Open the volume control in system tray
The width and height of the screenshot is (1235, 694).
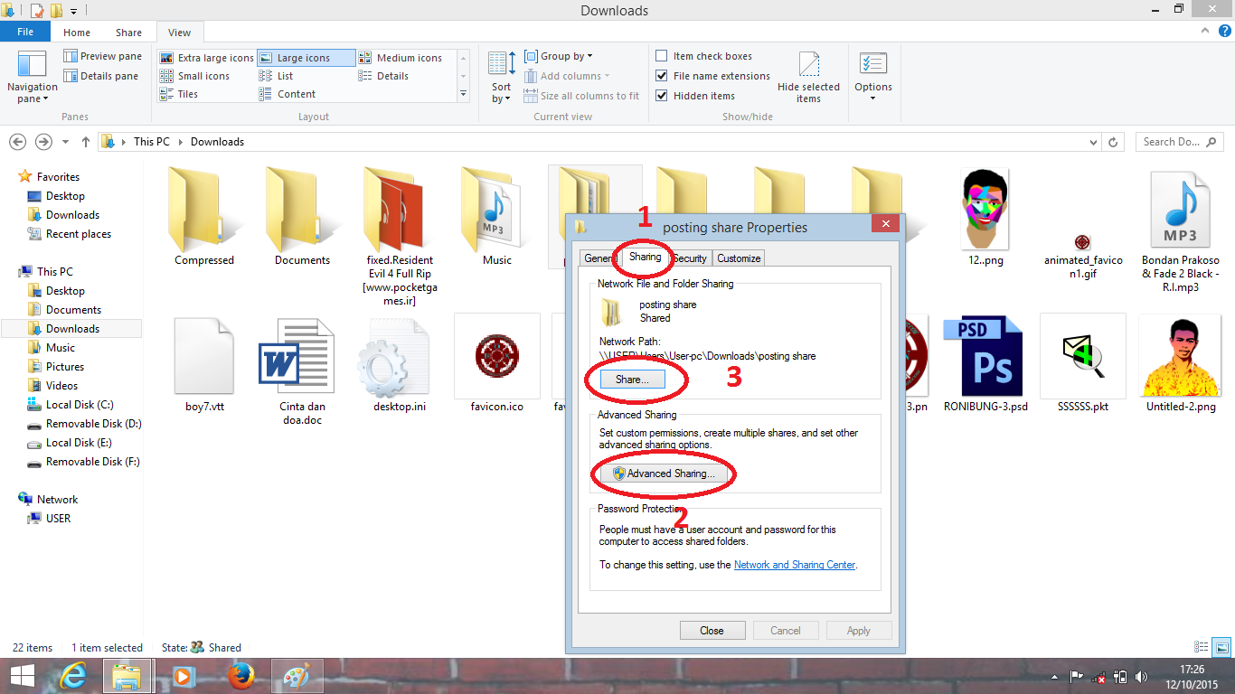tap(1141, 676)
